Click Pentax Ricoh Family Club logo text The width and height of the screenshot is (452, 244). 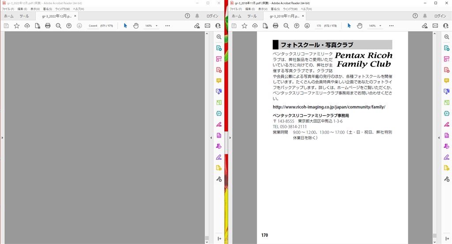point(364,59)
